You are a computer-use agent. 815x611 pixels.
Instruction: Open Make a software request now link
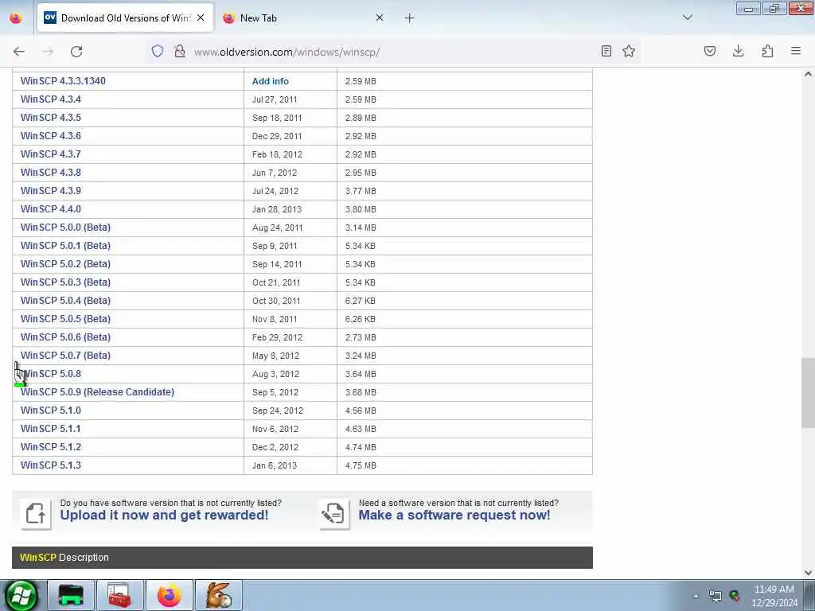[454, 515]
